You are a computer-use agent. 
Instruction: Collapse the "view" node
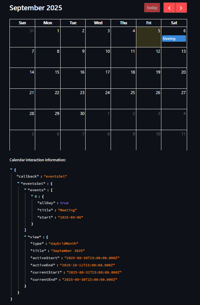[25, 237]
